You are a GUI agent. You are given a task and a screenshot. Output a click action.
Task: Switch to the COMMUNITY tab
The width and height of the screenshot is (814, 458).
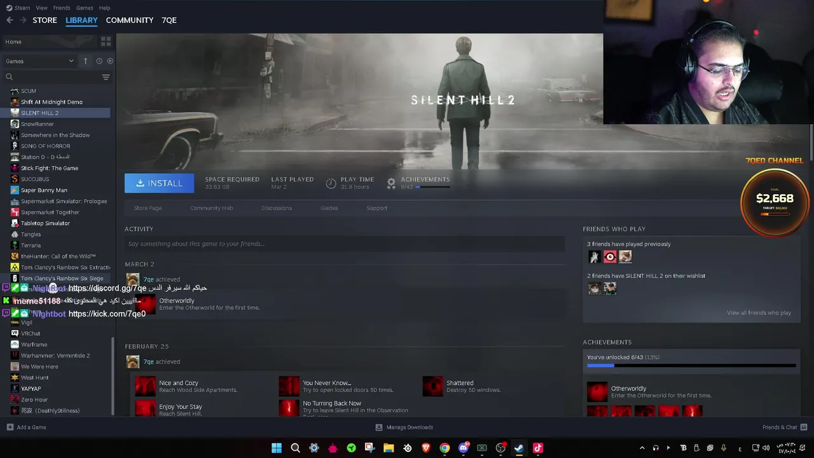(130, 20)
